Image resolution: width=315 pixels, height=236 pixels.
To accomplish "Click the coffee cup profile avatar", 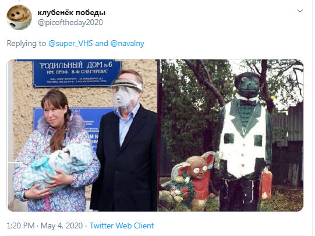I will [19, 17].
